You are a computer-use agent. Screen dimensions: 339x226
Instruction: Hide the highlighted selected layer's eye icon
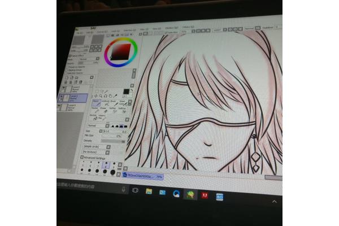pyautogui.click(x=62, y=97)
